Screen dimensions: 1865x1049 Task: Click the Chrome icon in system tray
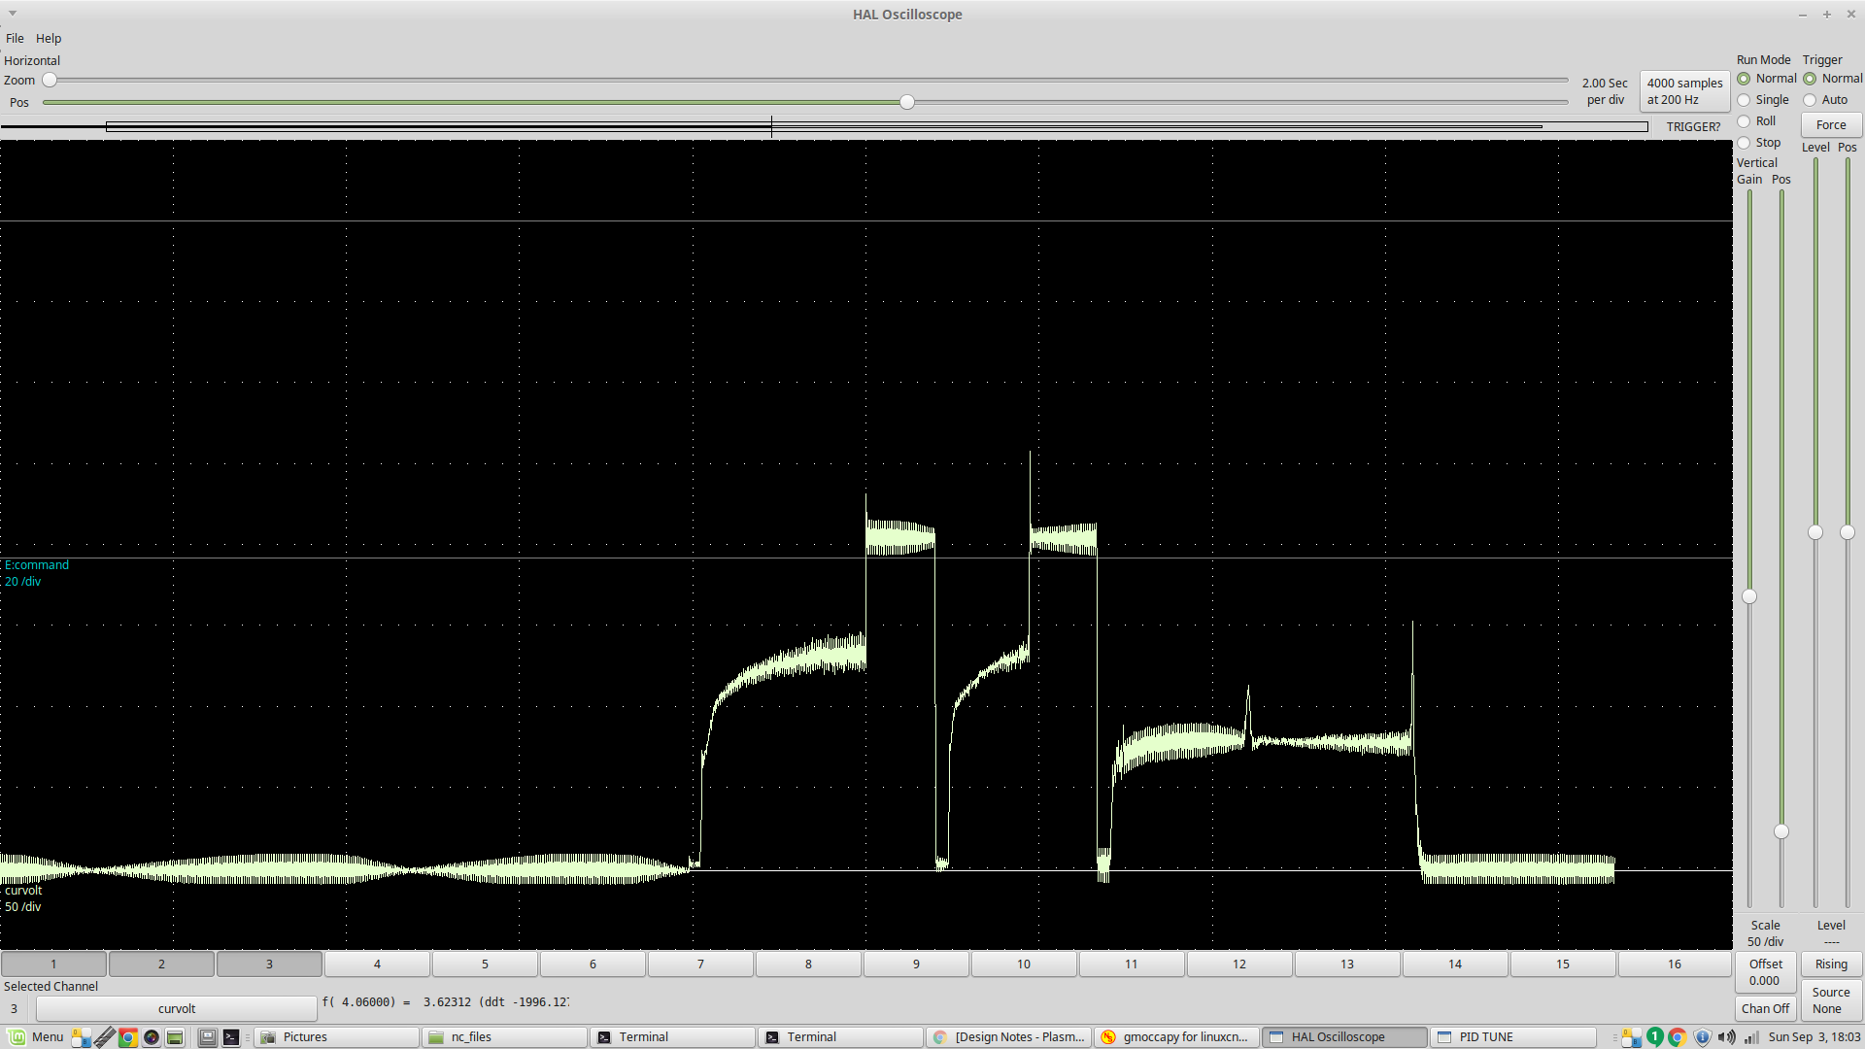click(x=1678, y=1037)
